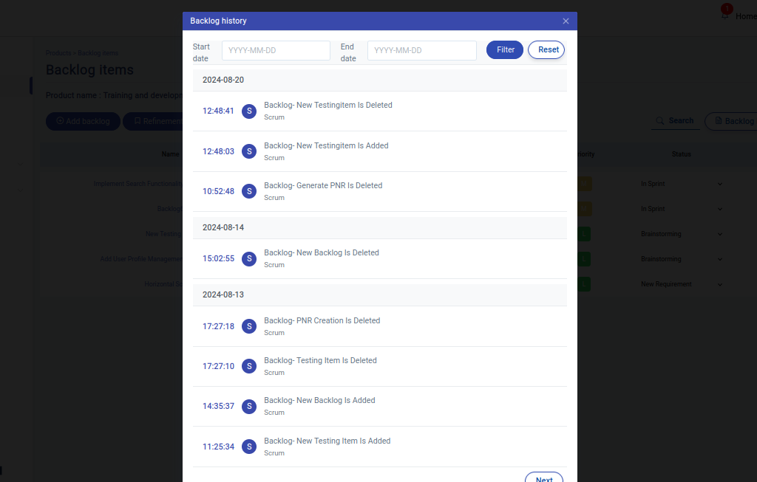Click the Search option in toolbar
This screenshot has width=757, height=482.
coord(676,121)
